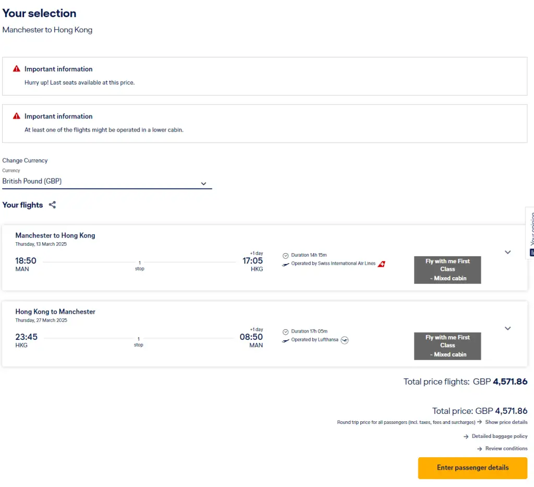534x487 pixels.
Task: Click the clock icon beside Duration 14h 15m
Action: 285,255
